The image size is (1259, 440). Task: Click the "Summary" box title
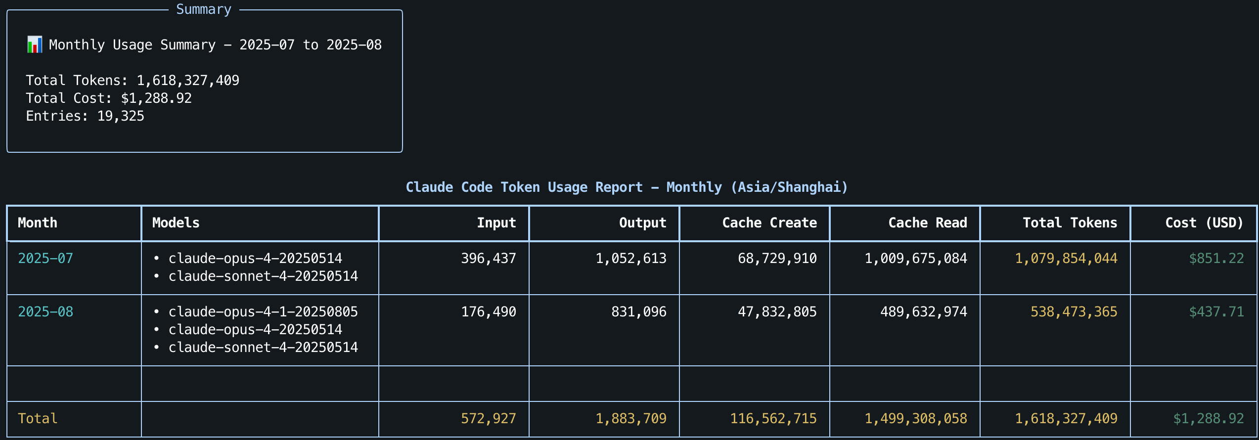coord(204,9)
